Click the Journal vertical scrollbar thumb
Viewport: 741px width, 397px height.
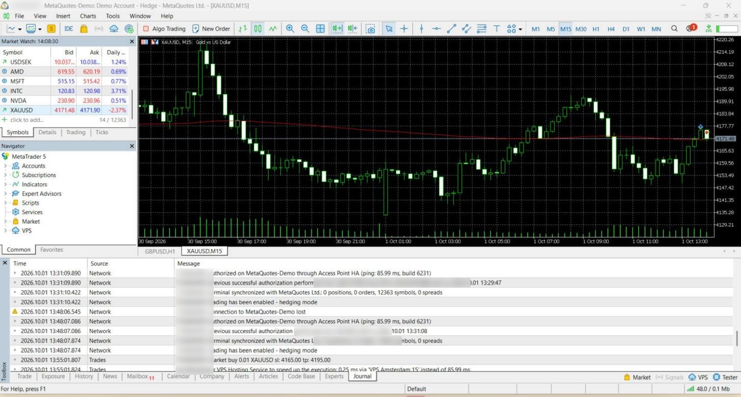(x=737, y=338)
